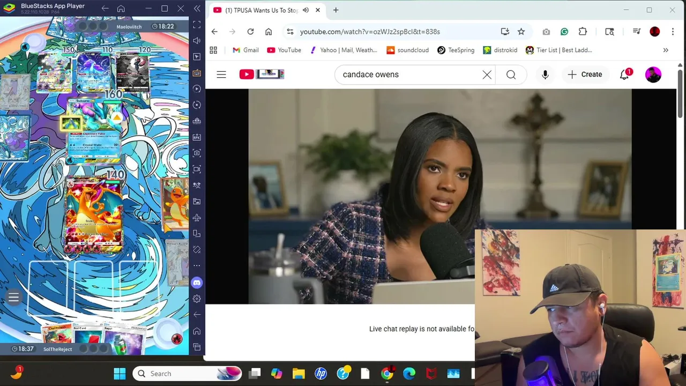Search YouTube with voice microphone
686x386 pixels.
[545, 75]
